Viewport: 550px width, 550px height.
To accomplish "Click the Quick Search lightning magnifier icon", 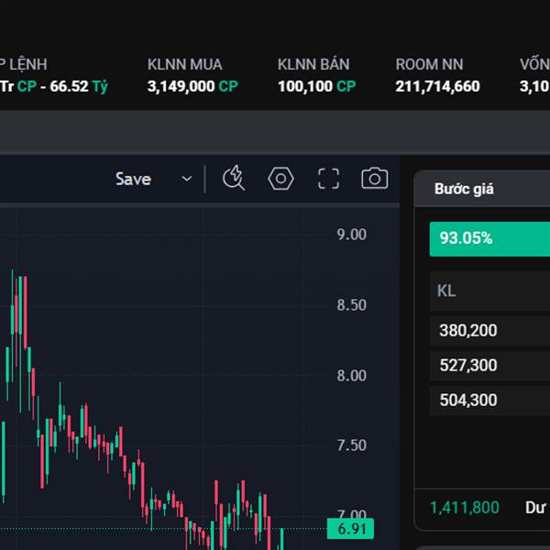I will (234, 179).
